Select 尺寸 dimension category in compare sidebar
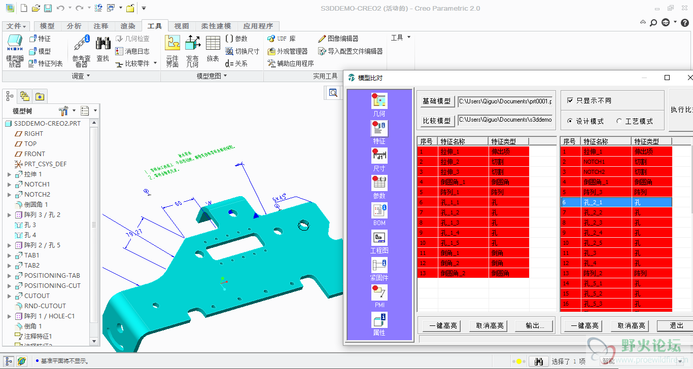Image resolution: width=693 pixels, height=369 pixels. 379,160
